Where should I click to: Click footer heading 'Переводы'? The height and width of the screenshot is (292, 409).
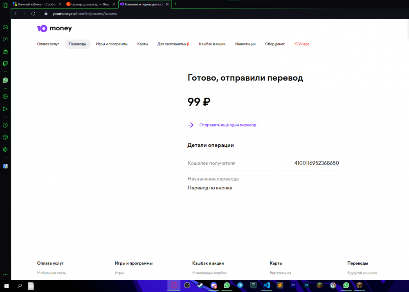pos(357,263)
